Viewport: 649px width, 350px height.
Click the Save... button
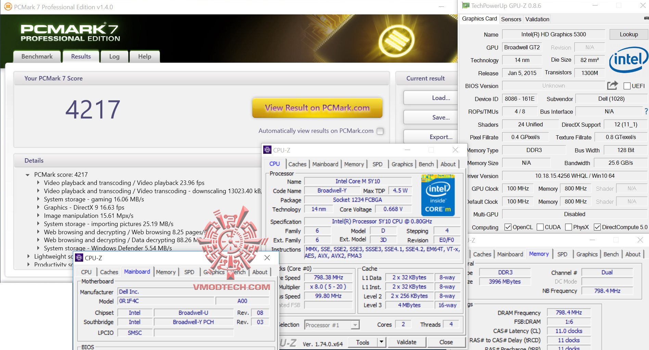(431, 117)
